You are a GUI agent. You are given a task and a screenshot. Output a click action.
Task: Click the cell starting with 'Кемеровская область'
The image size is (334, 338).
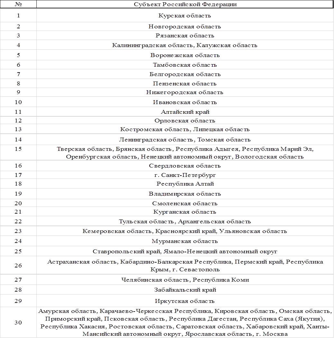tap(185, 231)
